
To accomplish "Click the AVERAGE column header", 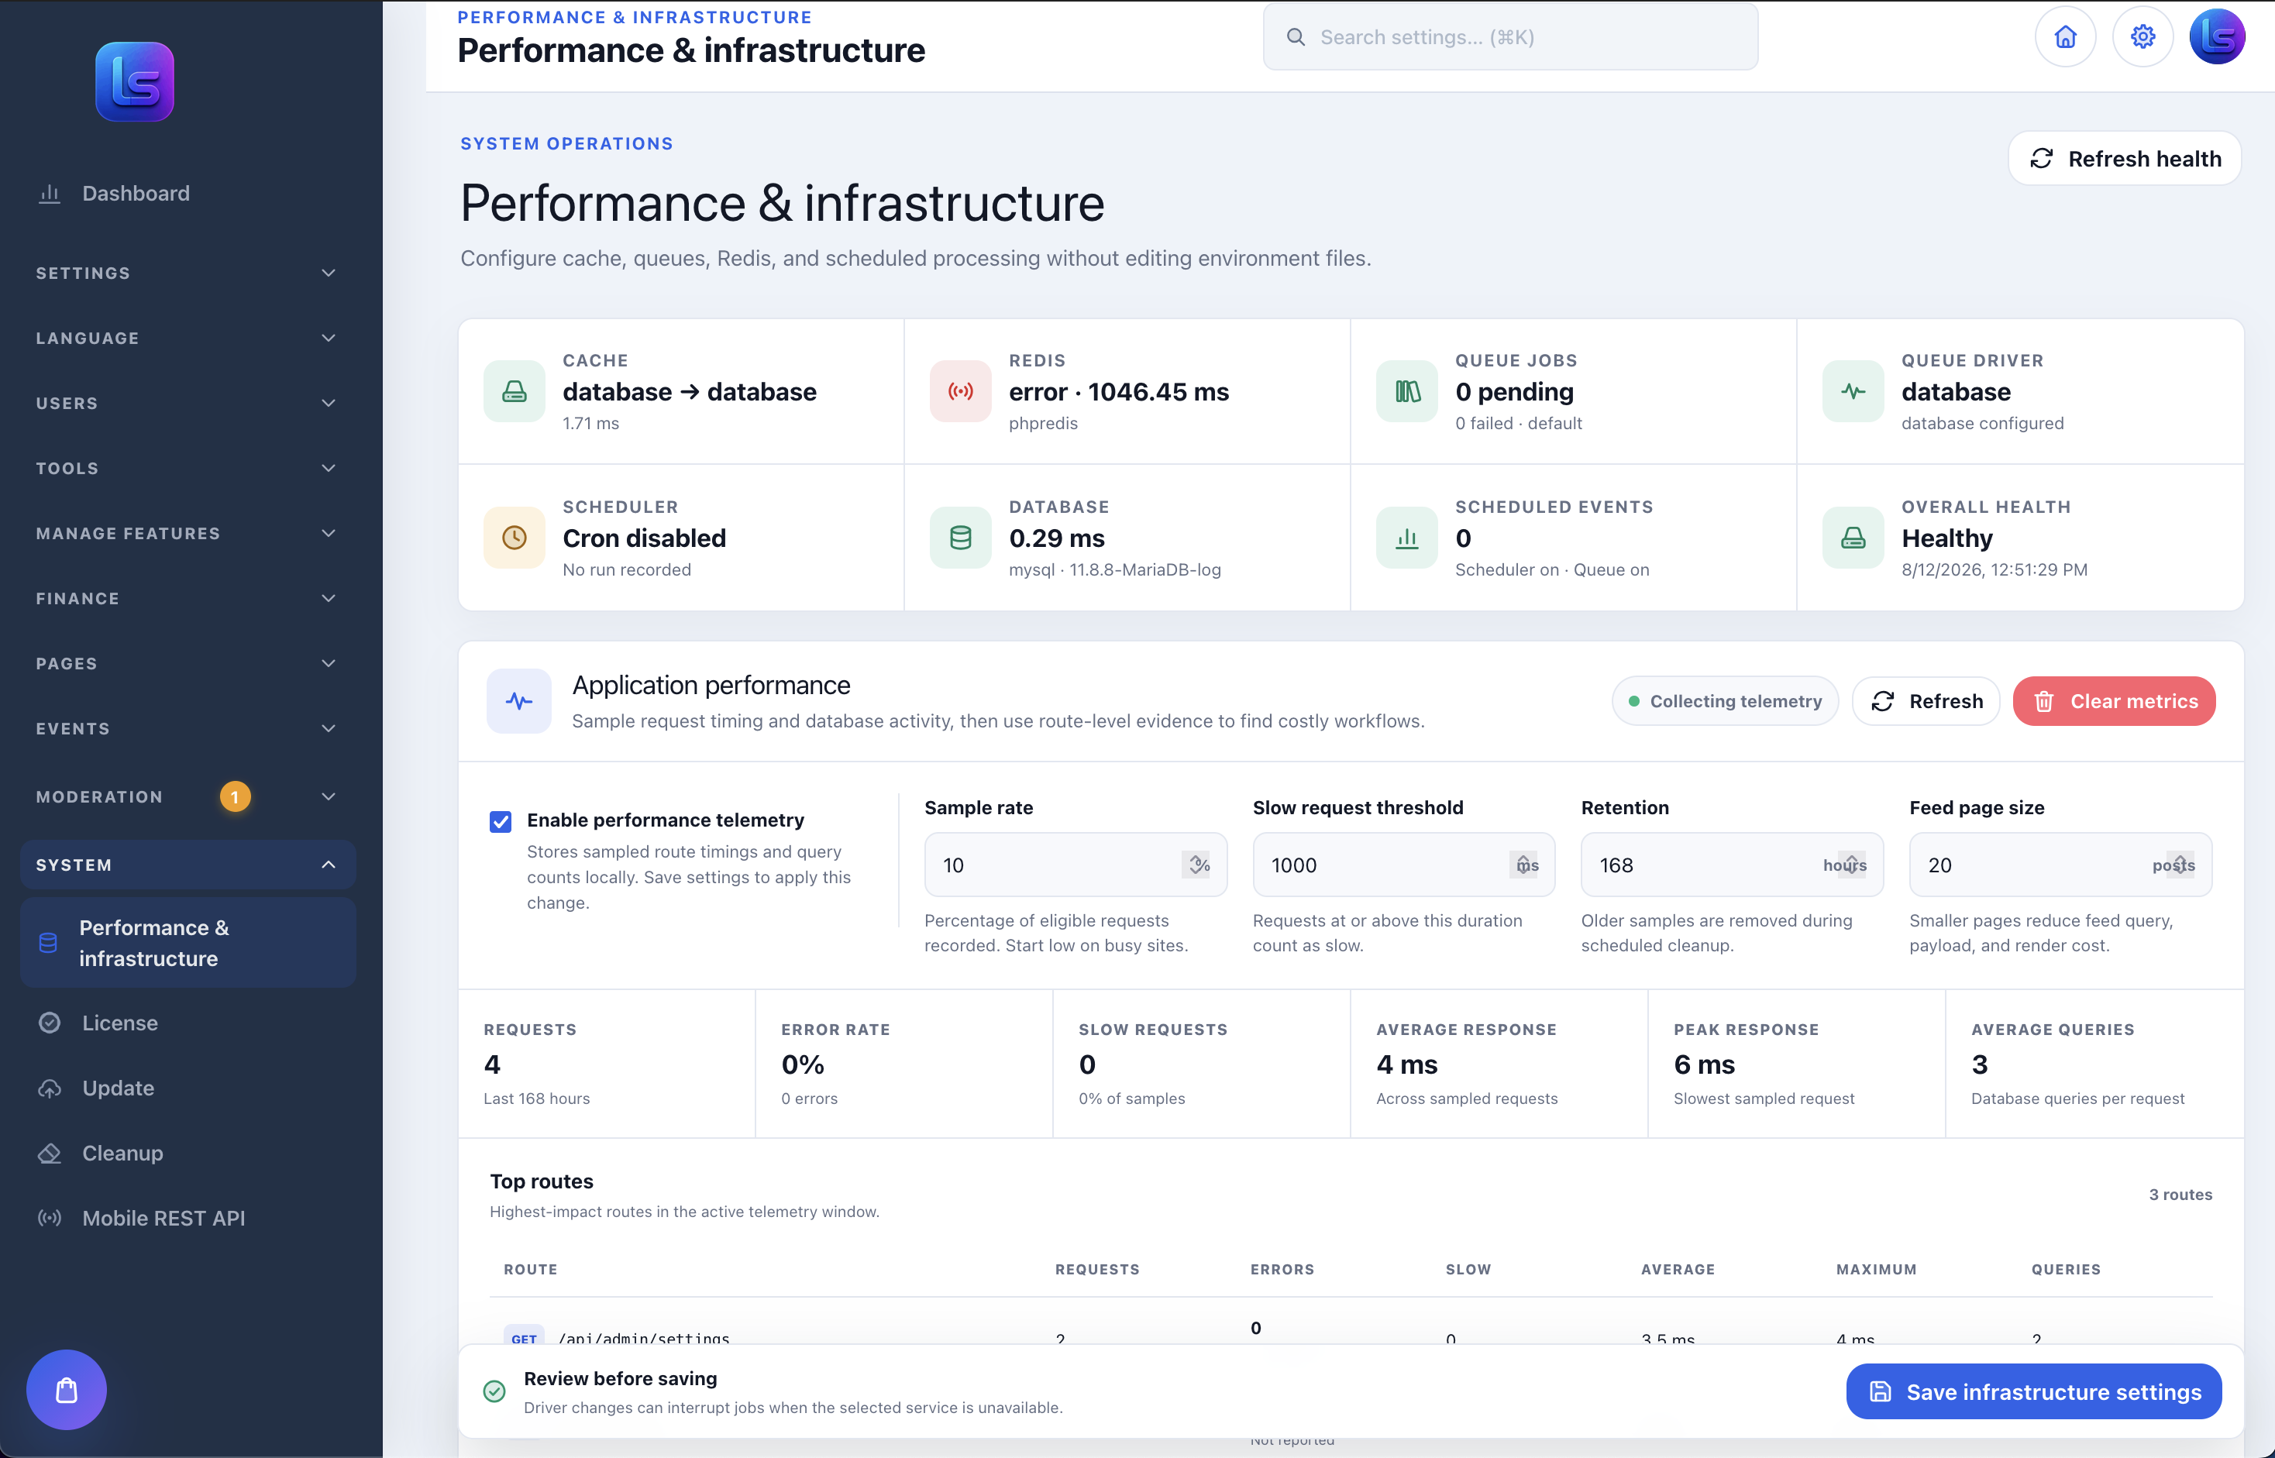I will pyautogui.click(x=1678, y=1270).
